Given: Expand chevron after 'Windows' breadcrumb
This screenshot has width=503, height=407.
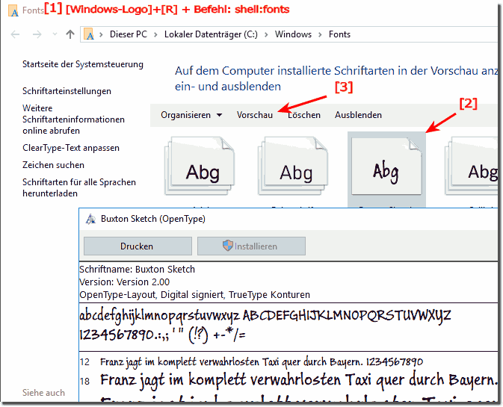Looking at the screenshot, I should pos(320,34).
